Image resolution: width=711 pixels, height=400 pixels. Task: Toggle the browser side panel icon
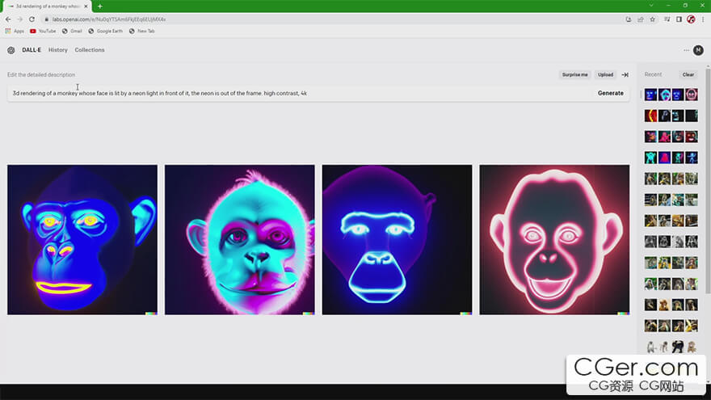[x=679, y=19]
